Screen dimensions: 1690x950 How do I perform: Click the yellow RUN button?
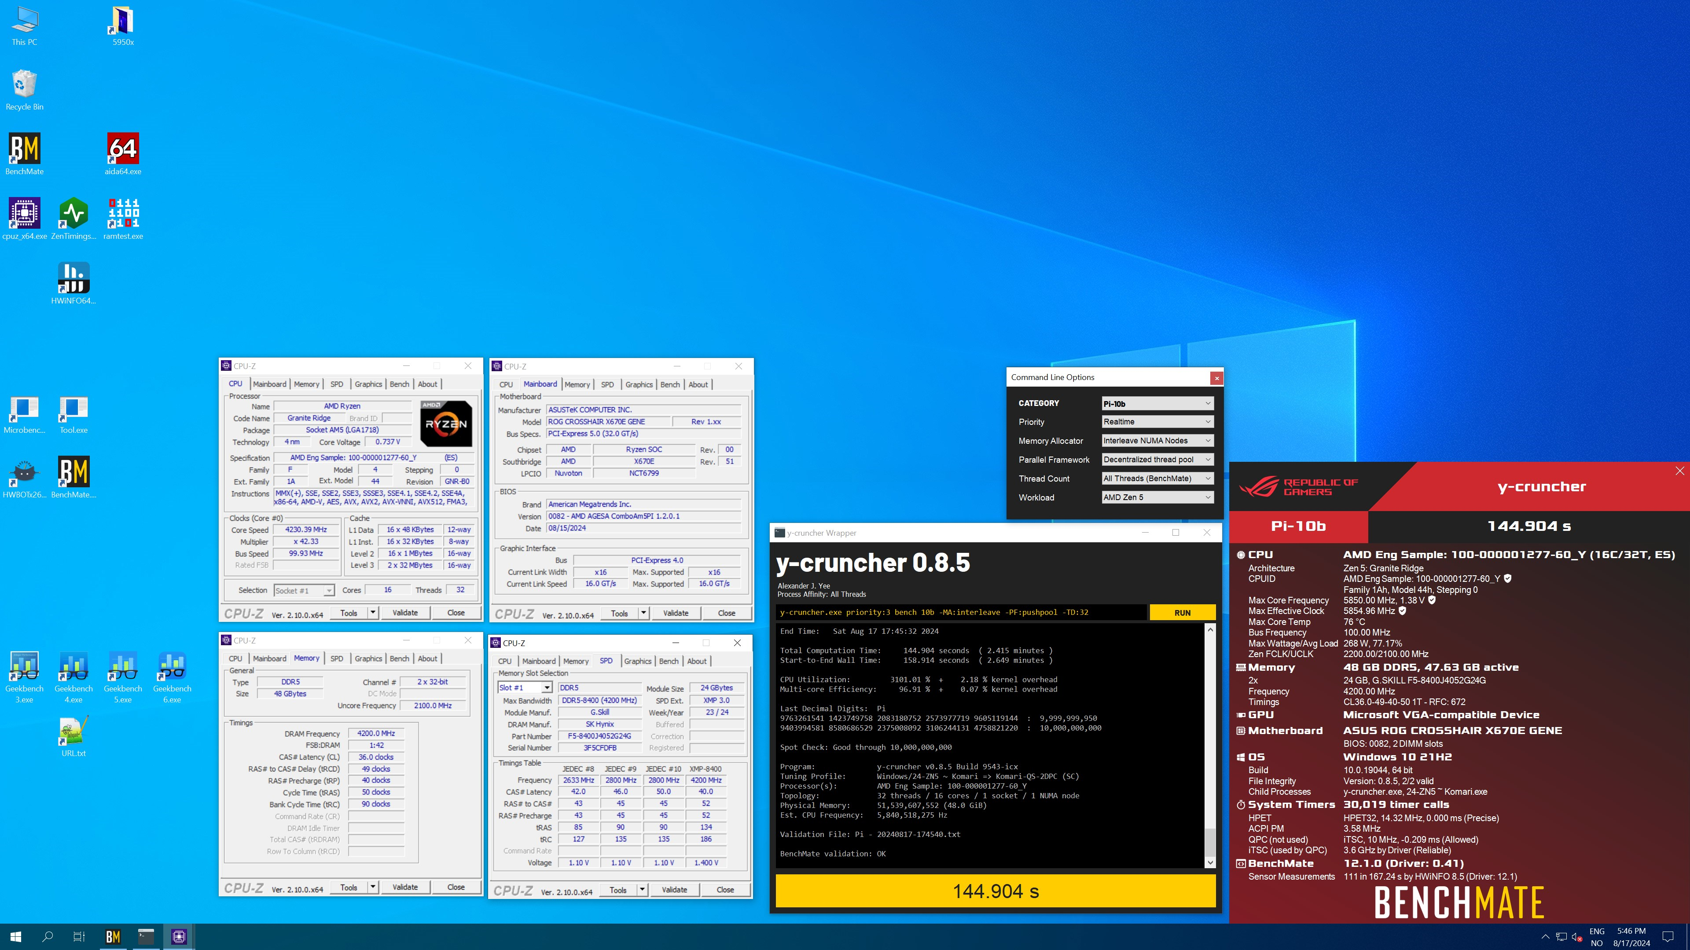[x=1182, y=612]
